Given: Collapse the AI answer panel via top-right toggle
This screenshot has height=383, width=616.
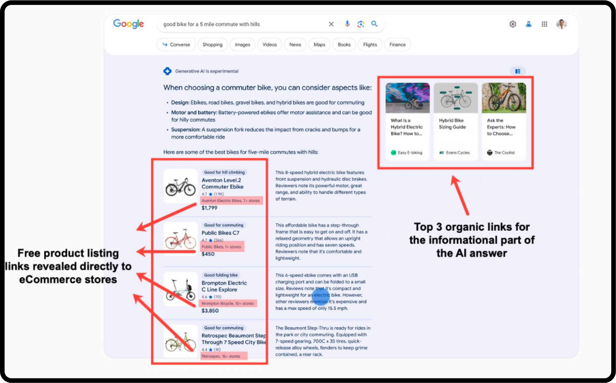Looking at the screenshot, I should coord(518,71).
